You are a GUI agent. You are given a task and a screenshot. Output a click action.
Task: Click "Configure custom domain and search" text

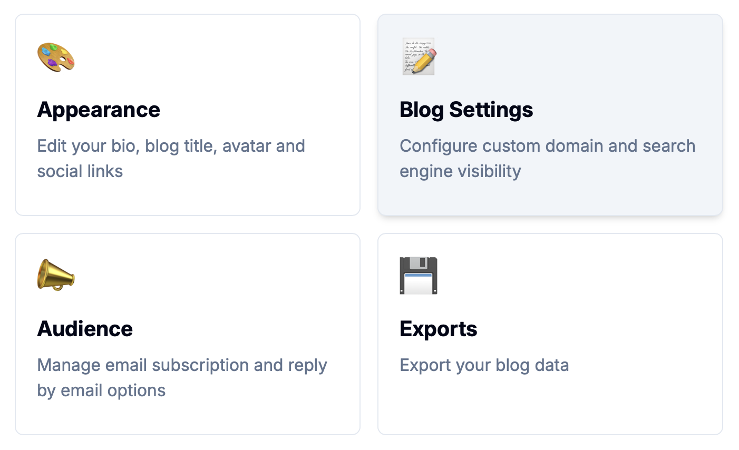547,146
